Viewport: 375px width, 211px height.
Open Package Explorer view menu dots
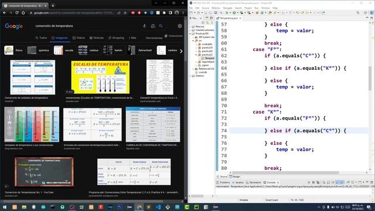pos(212,23)
